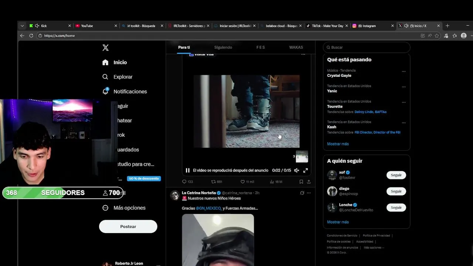Click the X logo in sidebar
The image size is (473, 266).
coord(106,48)
